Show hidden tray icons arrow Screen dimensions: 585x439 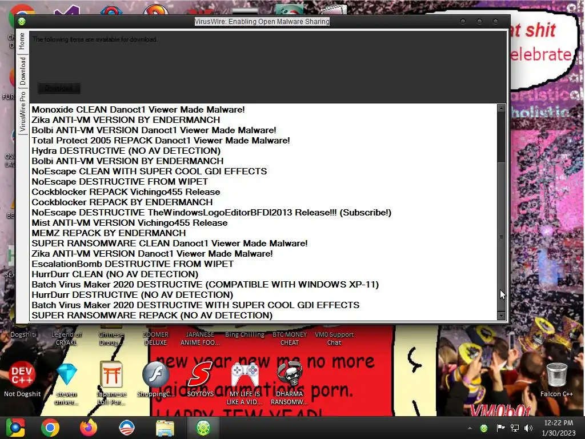470,428
